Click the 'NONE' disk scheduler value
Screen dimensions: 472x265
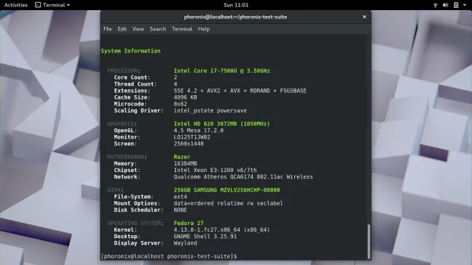pos(180,210)
